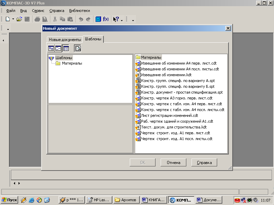Select Материалы folder in left tree

pyautogui.click(x=72, y=63)
